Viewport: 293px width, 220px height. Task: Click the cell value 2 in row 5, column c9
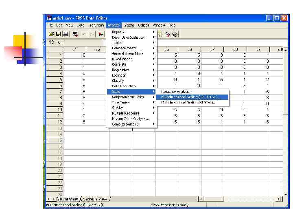258,79
